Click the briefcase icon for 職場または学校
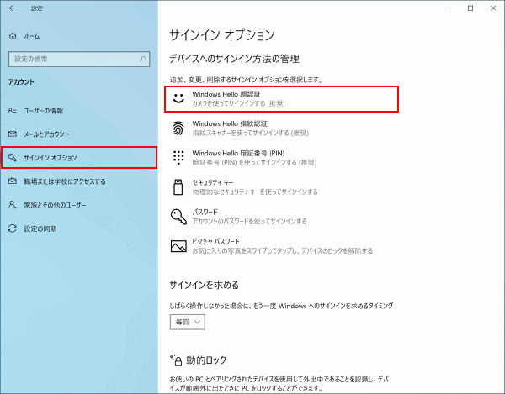The image size is (505, 394). (13, 181)
